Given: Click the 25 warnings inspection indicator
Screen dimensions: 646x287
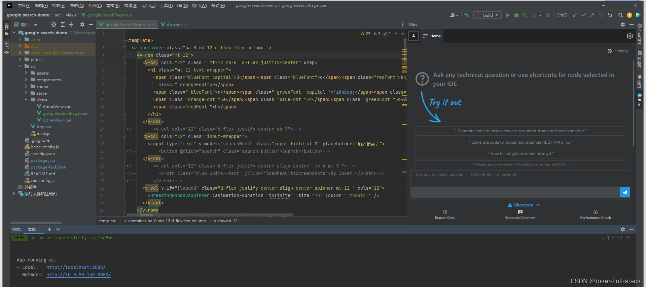Looking at the screenshot, I should click(365, 34).
